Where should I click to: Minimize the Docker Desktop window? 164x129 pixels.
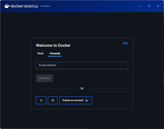point(140,6)
